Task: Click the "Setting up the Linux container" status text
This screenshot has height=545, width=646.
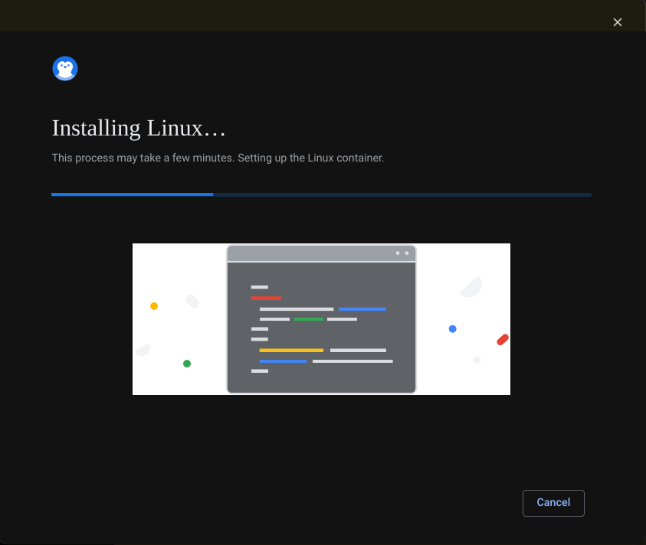Action: point(310,158)
